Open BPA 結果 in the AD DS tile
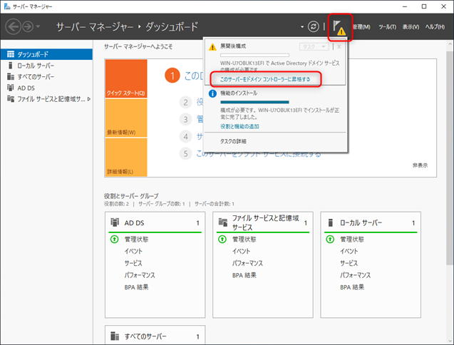The image size is (454, 345). [136, 287]
